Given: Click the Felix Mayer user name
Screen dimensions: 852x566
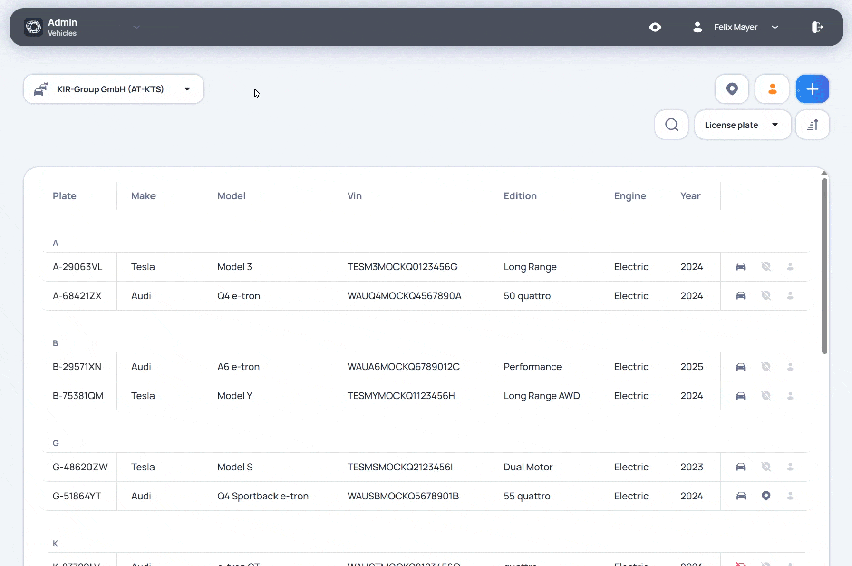Looking at the screenshot, I should click(x=736, y=27).
